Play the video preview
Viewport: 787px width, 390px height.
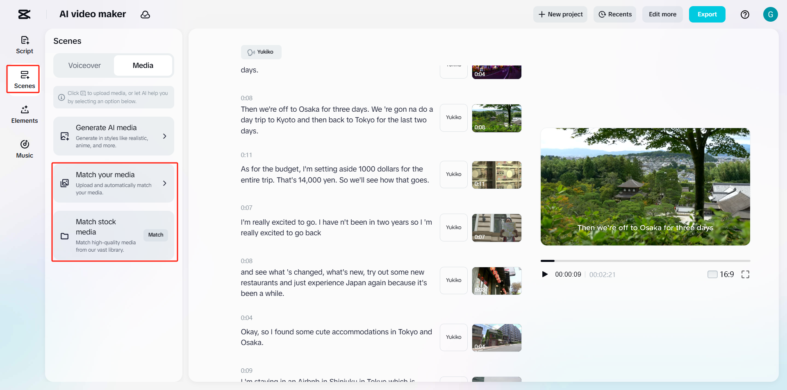pyautogui.click(x=545, y=274)
